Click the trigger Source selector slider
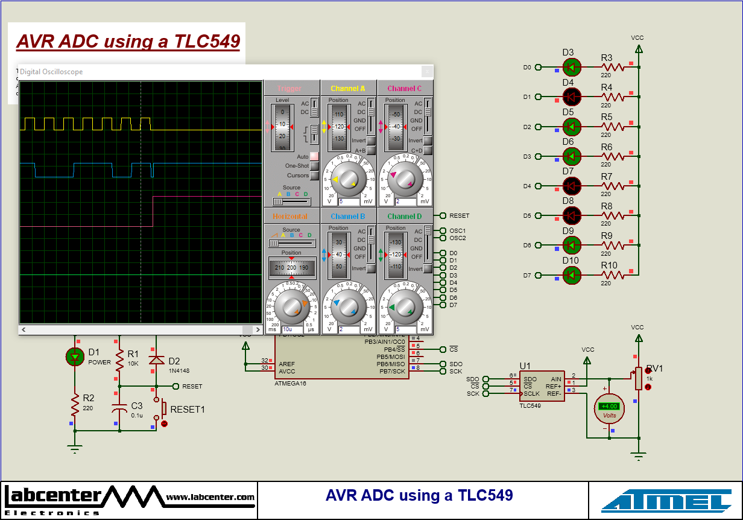The width and height of the screenshot is (743, 520). pyautogui.click(x=277, y=202)
